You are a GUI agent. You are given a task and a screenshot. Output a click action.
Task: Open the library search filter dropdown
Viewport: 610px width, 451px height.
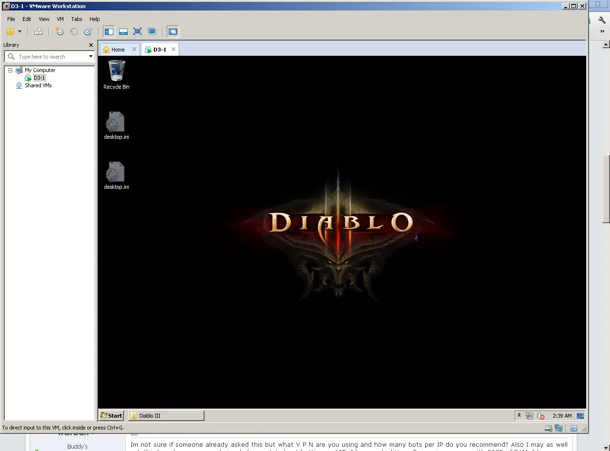pos(91,57)
